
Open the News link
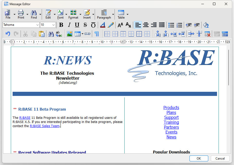[x=171, y=137]
